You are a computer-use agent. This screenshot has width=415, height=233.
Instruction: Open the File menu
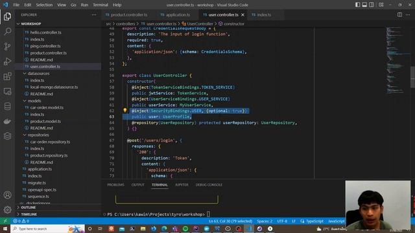pos(16,5)
